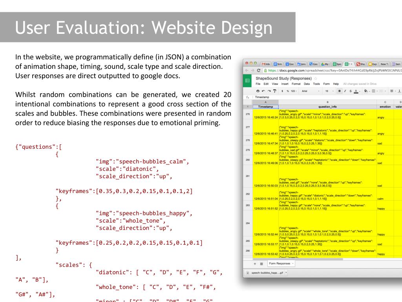Viewport: 402px width, 302px height.
Task: Switch to the 'ben' browser tab
Action: pos(397,64)
